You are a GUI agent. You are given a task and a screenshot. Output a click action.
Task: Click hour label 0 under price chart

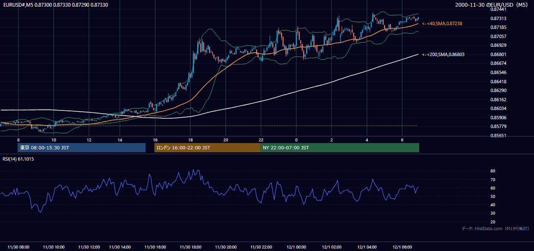coord(296,140)
